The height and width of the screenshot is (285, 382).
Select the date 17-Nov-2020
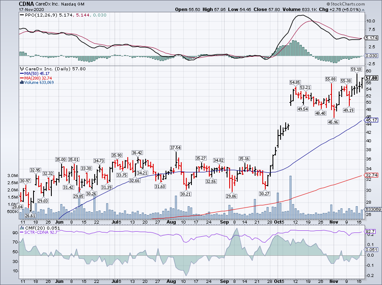[x=31, y=10]
